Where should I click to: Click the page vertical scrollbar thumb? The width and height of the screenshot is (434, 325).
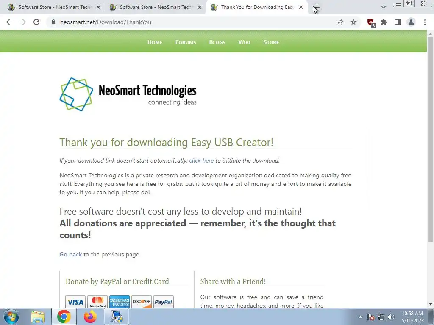tap(431, 140)
